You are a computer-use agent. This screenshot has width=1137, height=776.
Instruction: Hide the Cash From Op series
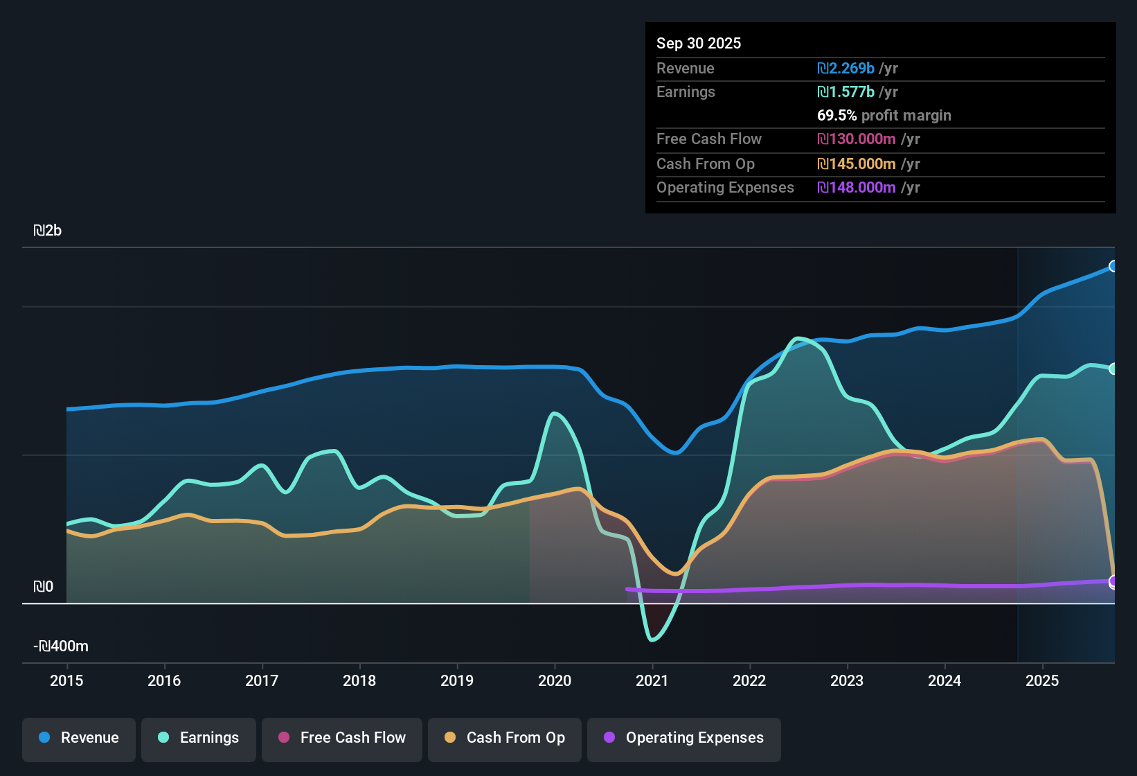(x=505, y=738)
